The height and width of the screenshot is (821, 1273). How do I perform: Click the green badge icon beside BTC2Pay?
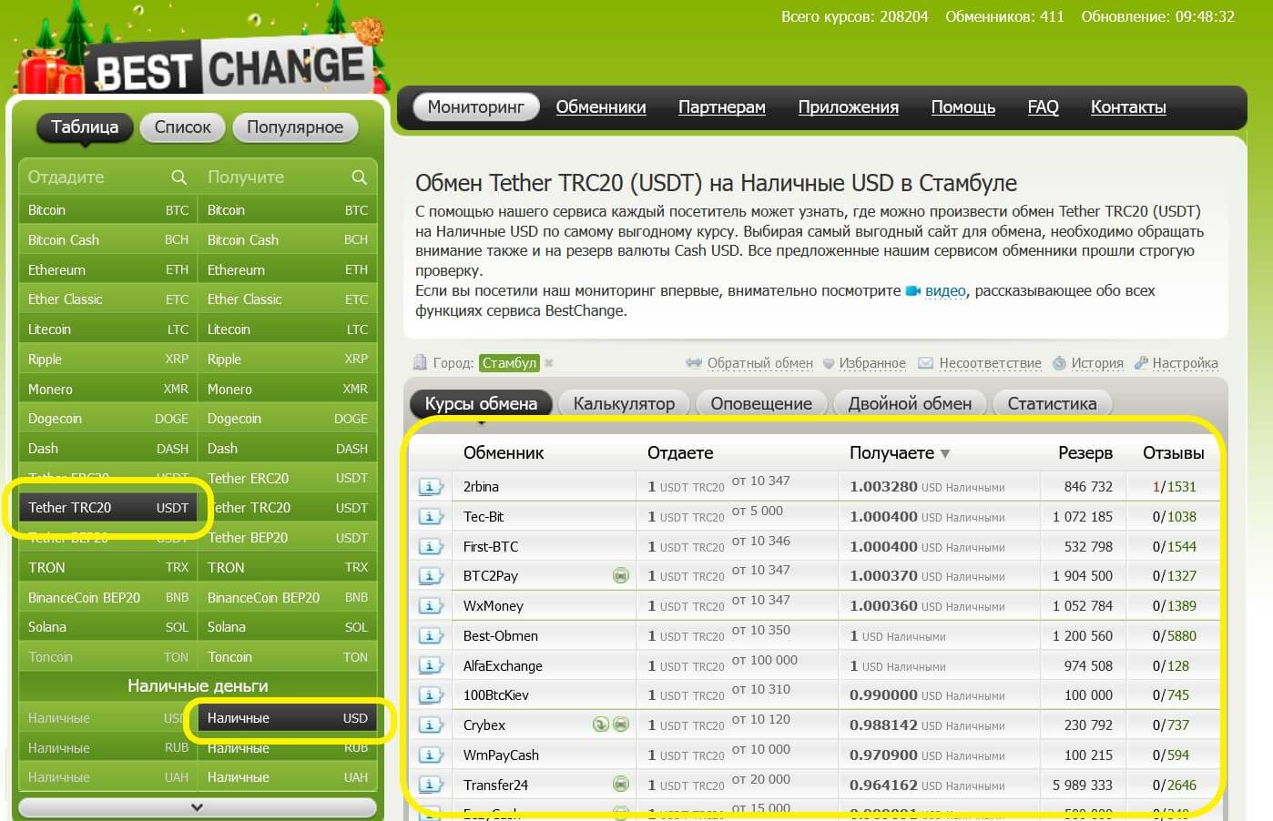click(x=621, y=575)
